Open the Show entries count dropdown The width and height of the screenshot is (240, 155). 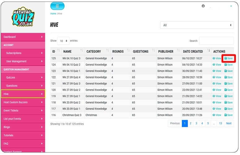[x=63, y=41]
